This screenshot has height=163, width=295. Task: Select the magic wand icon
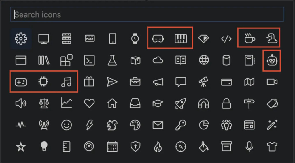tap(272, 125)
